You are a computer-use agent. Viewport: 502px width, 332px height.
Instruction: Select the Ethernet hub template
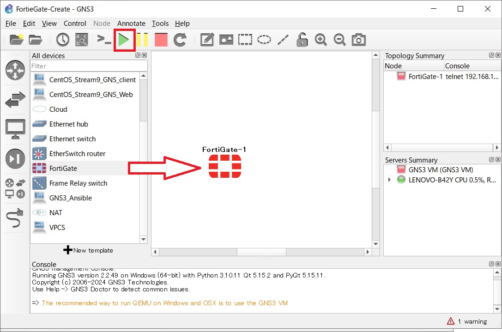pyautogui.click(x=85, y=124)
